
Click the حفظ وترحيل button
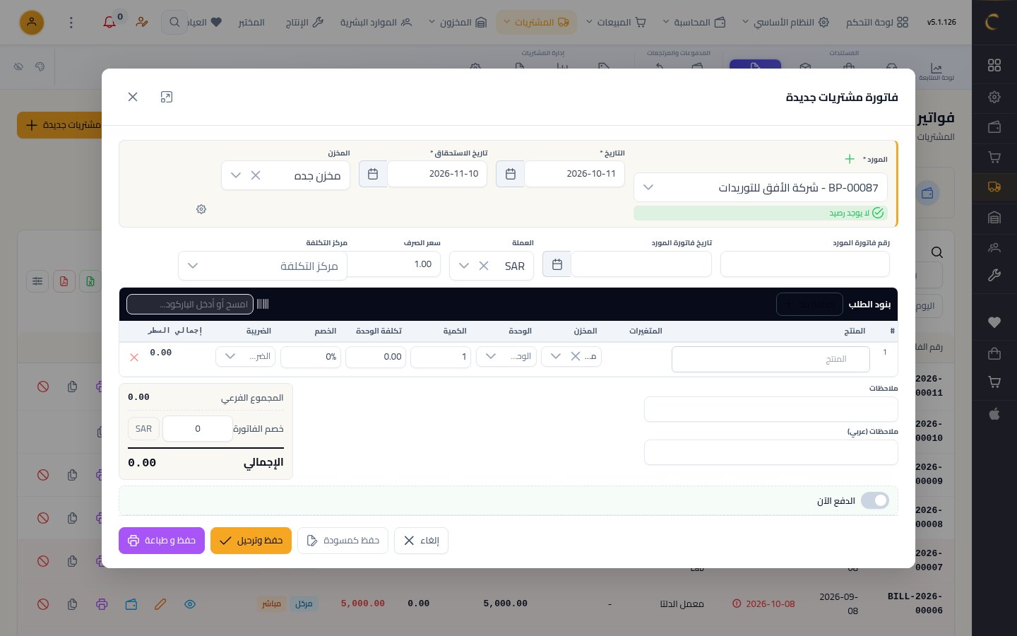(251, 541)
